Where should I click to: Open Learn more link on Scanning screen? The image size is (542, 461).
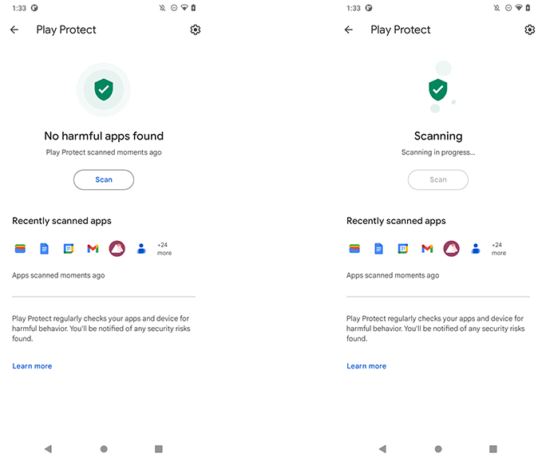(x=366, y=366)
